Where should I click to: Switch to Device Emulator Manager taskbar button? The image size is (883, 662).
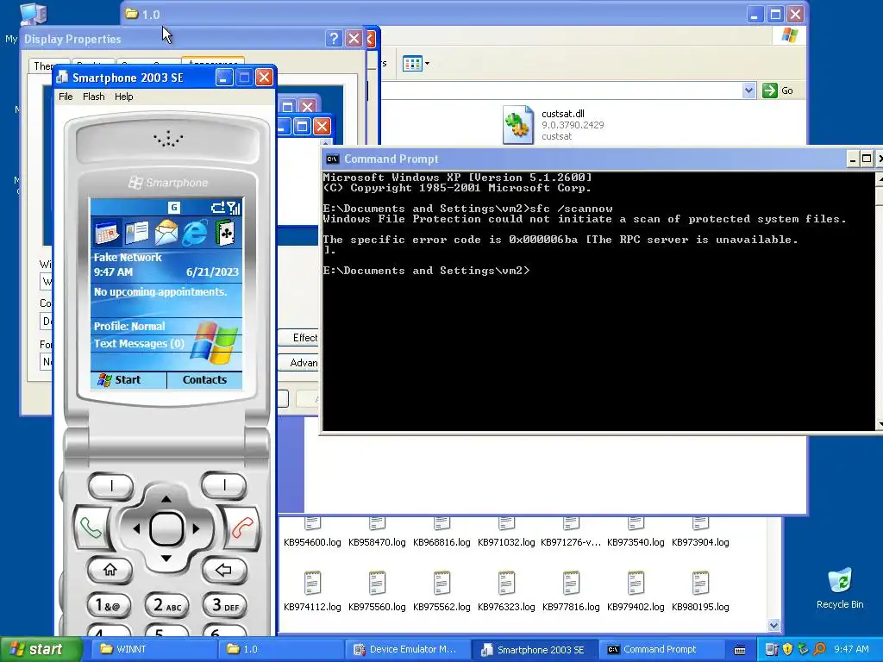point(407,649)
